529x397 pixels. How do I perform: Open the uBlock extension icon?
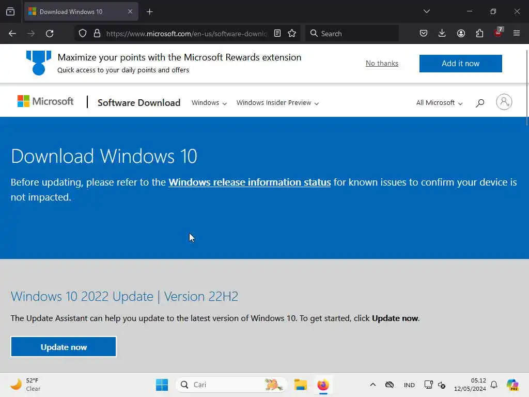pos(499,33)
